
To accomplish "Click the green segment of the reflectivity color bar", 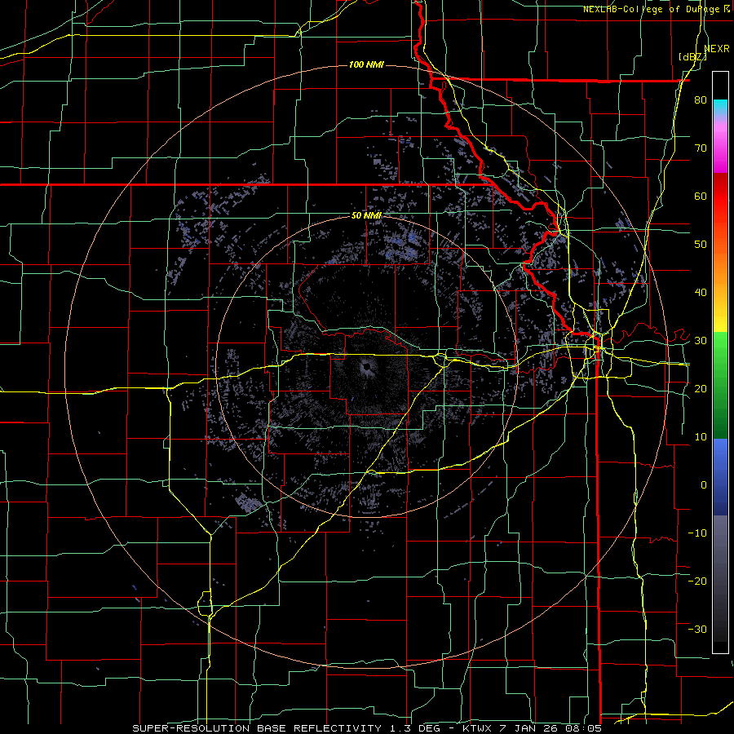I will tap(720, 385).
